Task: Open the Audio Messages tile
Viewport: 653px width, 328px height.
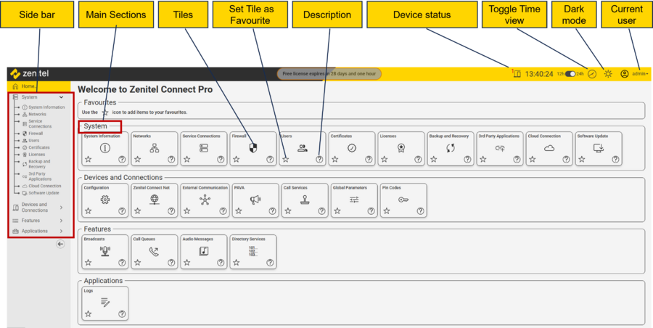Action: click(204, 252)
